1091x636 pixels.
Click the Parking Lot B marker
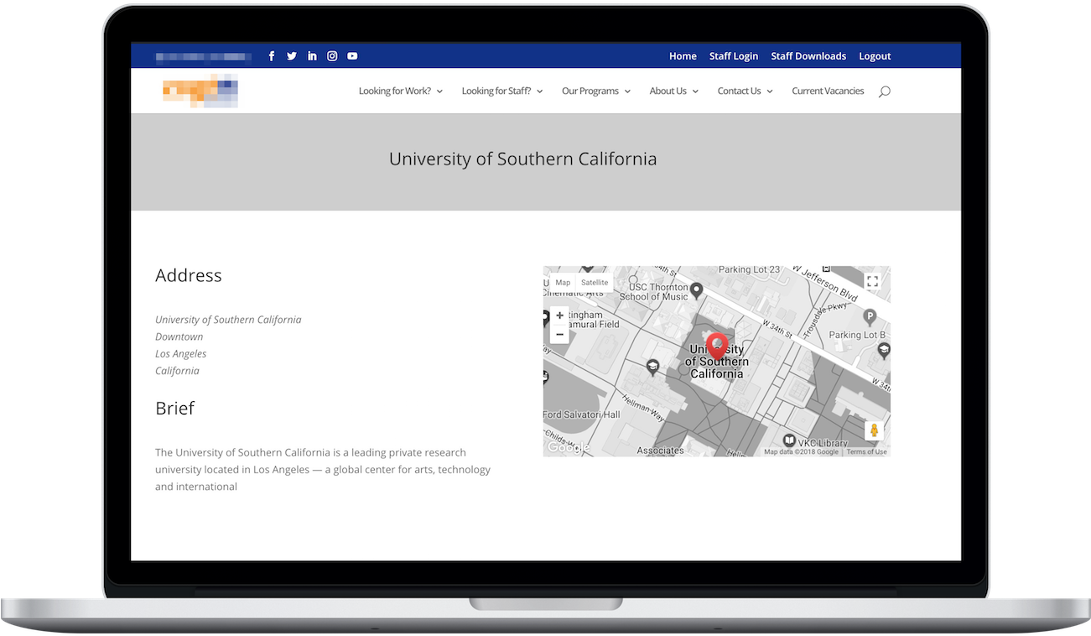click(870, 317)
